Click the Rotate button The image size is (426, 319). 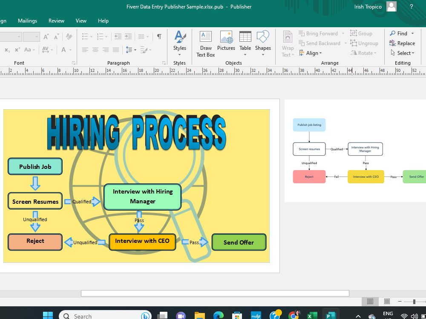click(363, 53)
